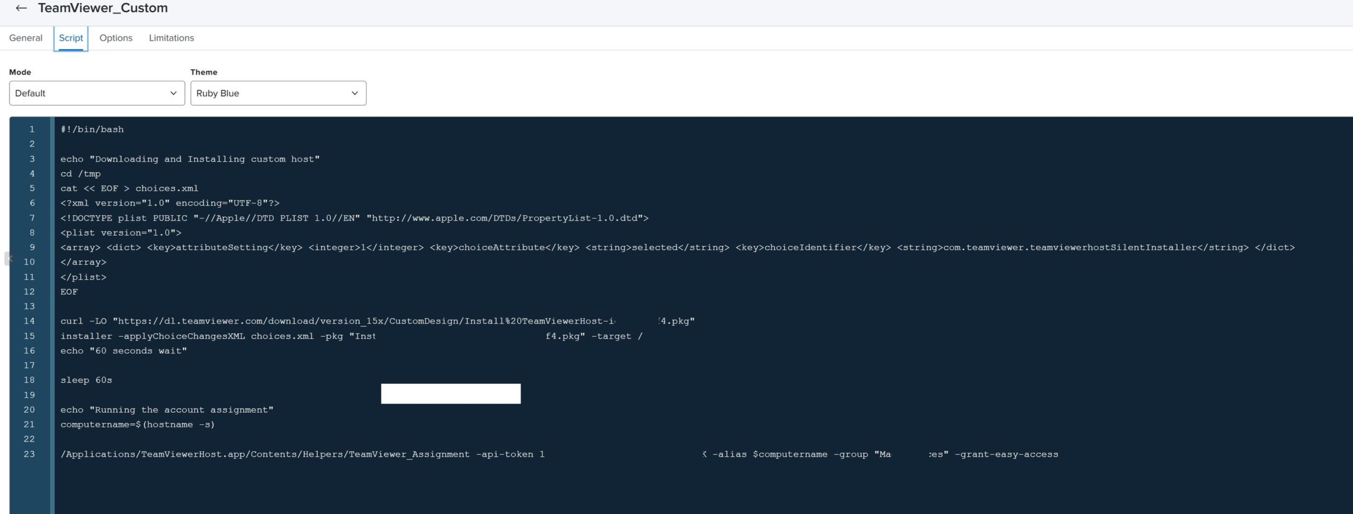Open the General tab
The image size is (1353, 514).
pyautogui.click(x=26, y=38)
